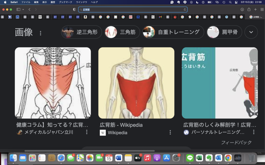Open the 履歴 menu in menu bar
The image size is (265, 165).
coord(53,2)
